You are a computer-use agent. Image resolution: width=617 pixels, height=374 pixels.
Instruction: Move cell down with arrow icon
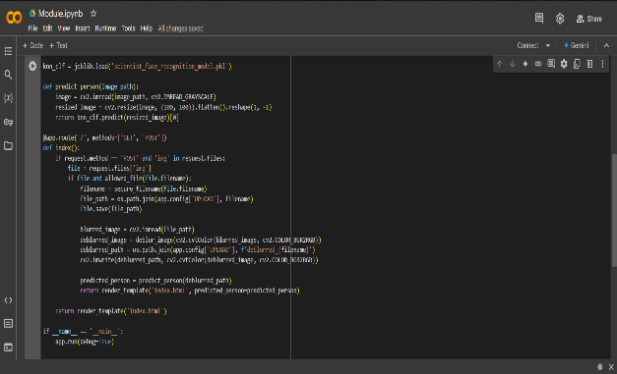click(x=513, y=64)
